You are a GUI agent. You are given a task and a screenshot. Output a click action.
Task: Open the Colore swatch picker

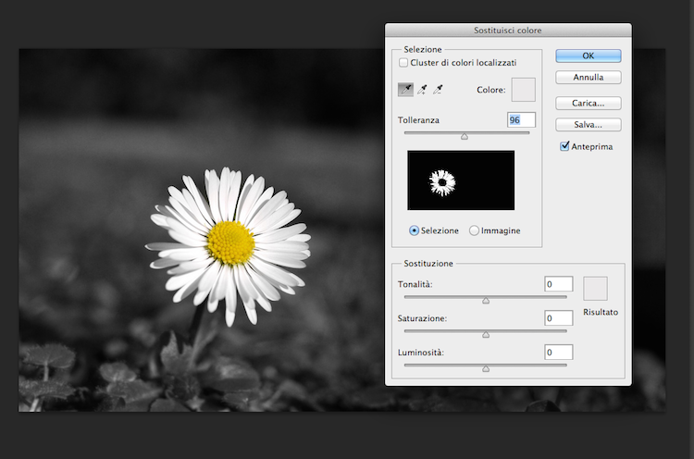point(523,90)
